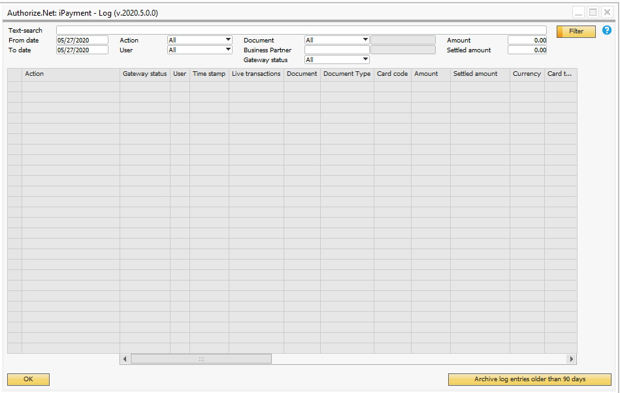
Task: Click the horizontal scrollbar left arrow
Action: point(125,359)
